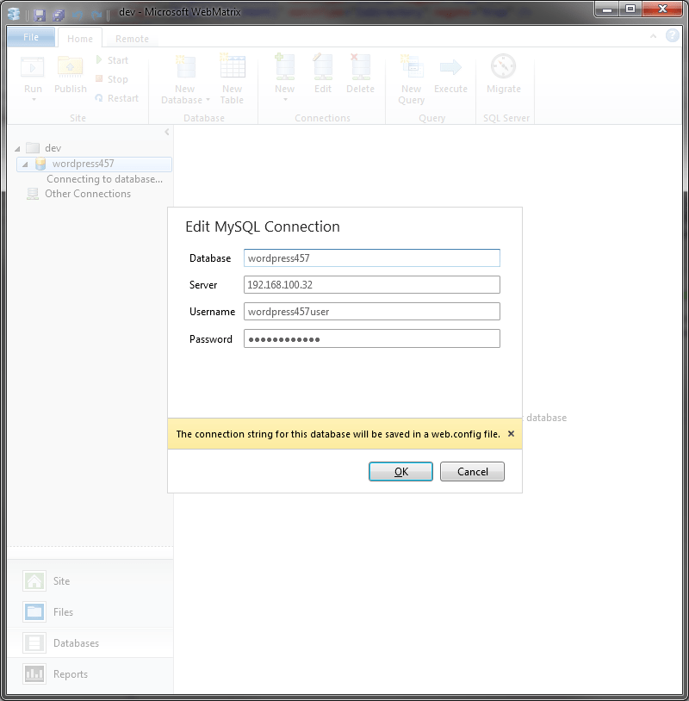Click the Databases workspace icon
The height and width of the screenshot is (701, 689).
[x=34, y=643]
